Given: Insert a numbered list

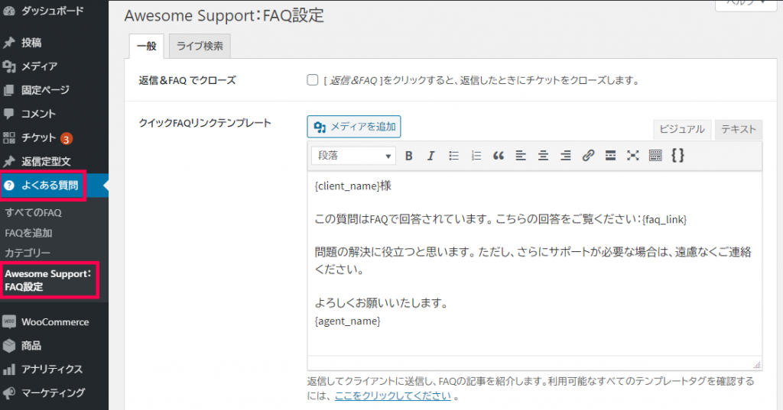Looking at the screenshot, I should [x=476, y=156].
